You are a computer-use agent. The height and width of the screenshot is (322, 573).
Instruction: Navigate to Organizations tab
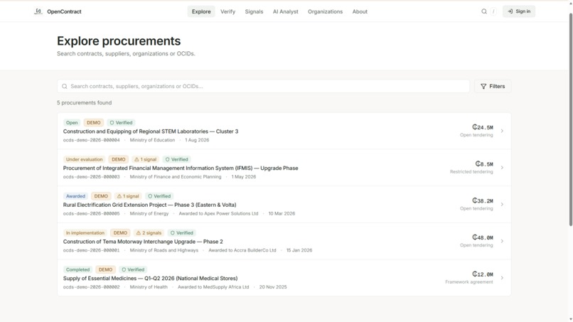[x=325, y=11]
